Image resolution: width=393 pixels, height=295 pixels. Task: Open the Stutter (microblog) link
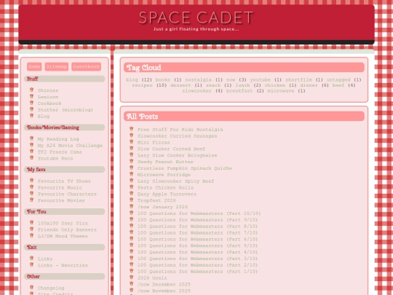(65, 110)
